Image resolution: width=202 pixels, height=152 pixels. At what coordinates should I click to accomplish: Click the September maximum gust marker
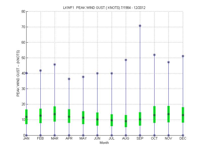(140, 26)
